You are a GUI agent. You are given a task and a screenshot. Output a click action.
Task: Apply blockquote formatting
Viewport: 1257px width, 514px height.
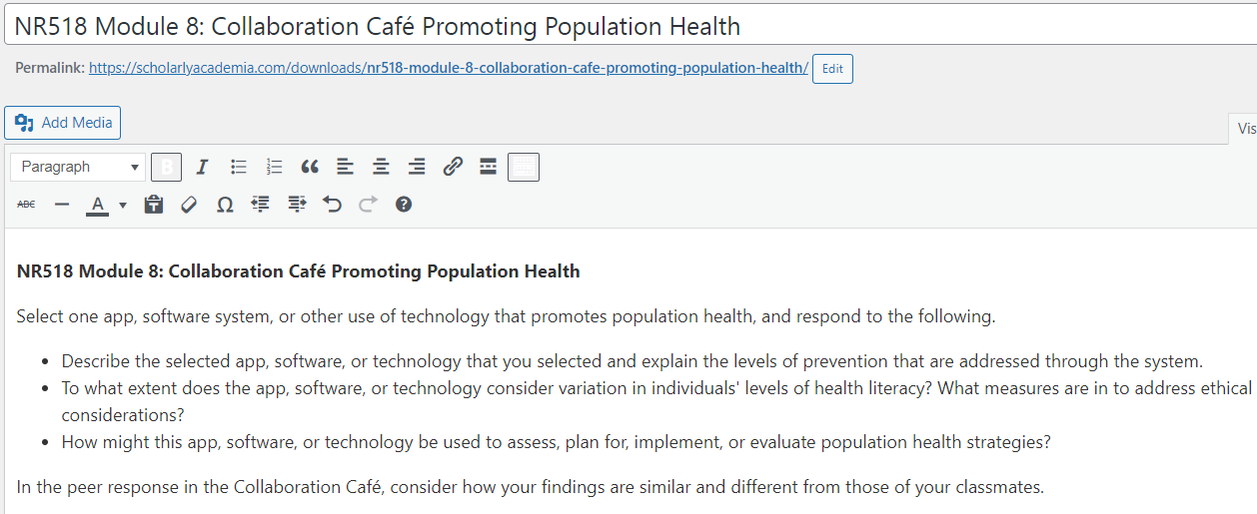click(310, 167)
